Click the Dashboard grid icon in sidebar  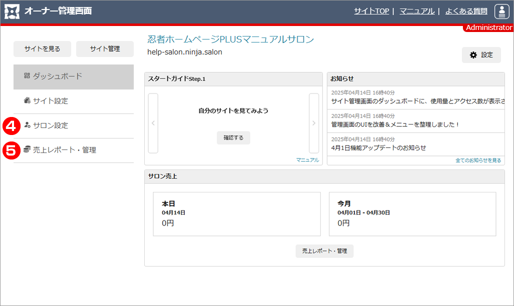(27, 76)
